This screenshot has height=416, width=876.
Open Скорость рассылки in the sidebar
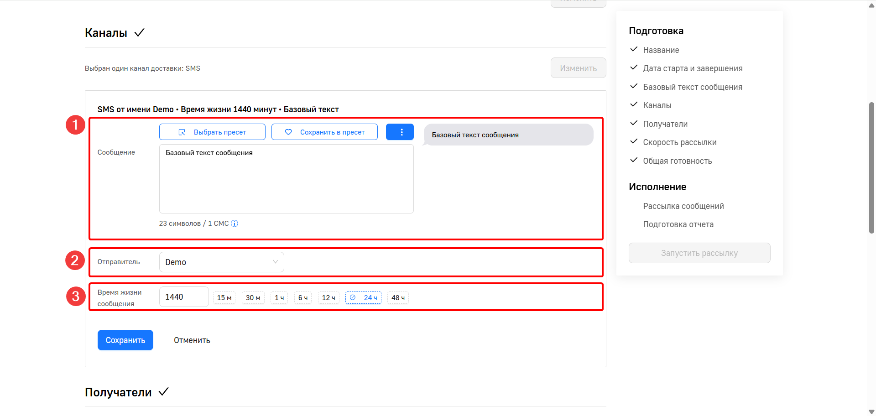679,142
